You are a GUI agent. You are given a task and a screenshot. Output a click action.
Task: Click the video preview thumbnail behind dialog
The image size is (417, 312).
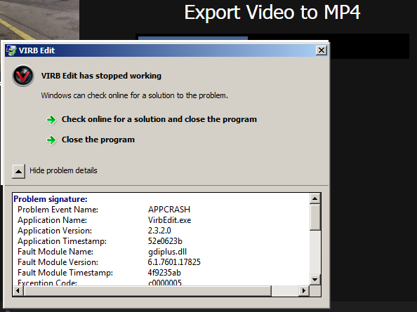[39, 20]
